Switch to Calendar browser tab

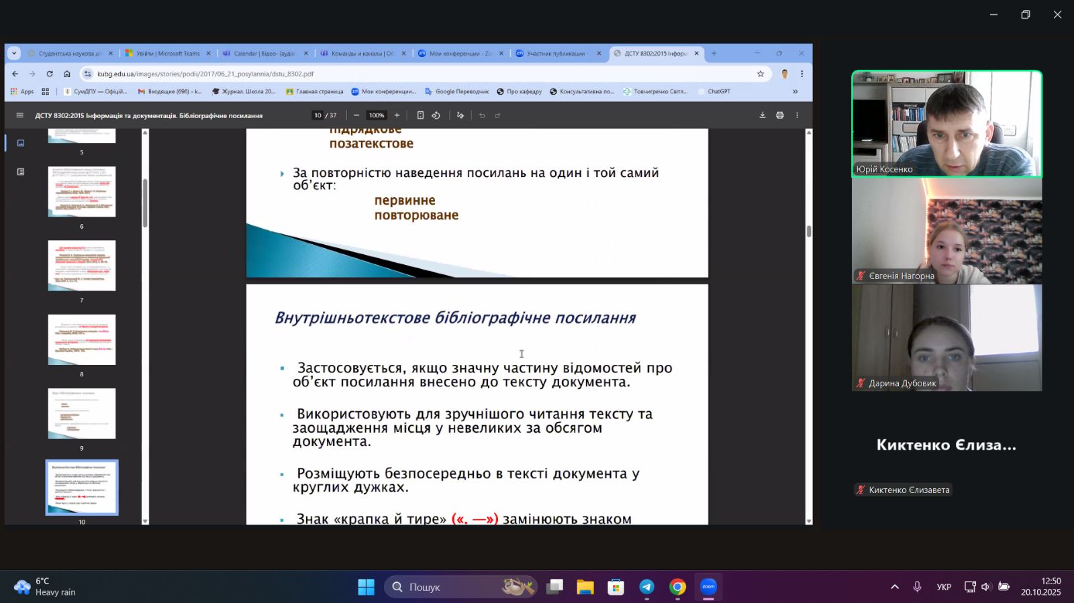[264, 54]
